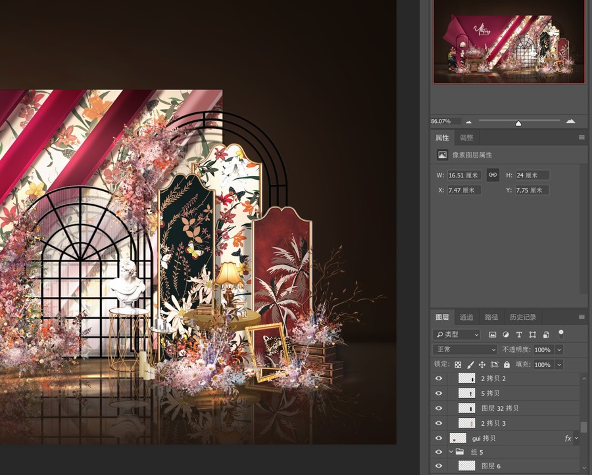Select the layer named 图层 32 拷贝
Image resolution: width=592 pixels, height=475 pixels.
500,408
